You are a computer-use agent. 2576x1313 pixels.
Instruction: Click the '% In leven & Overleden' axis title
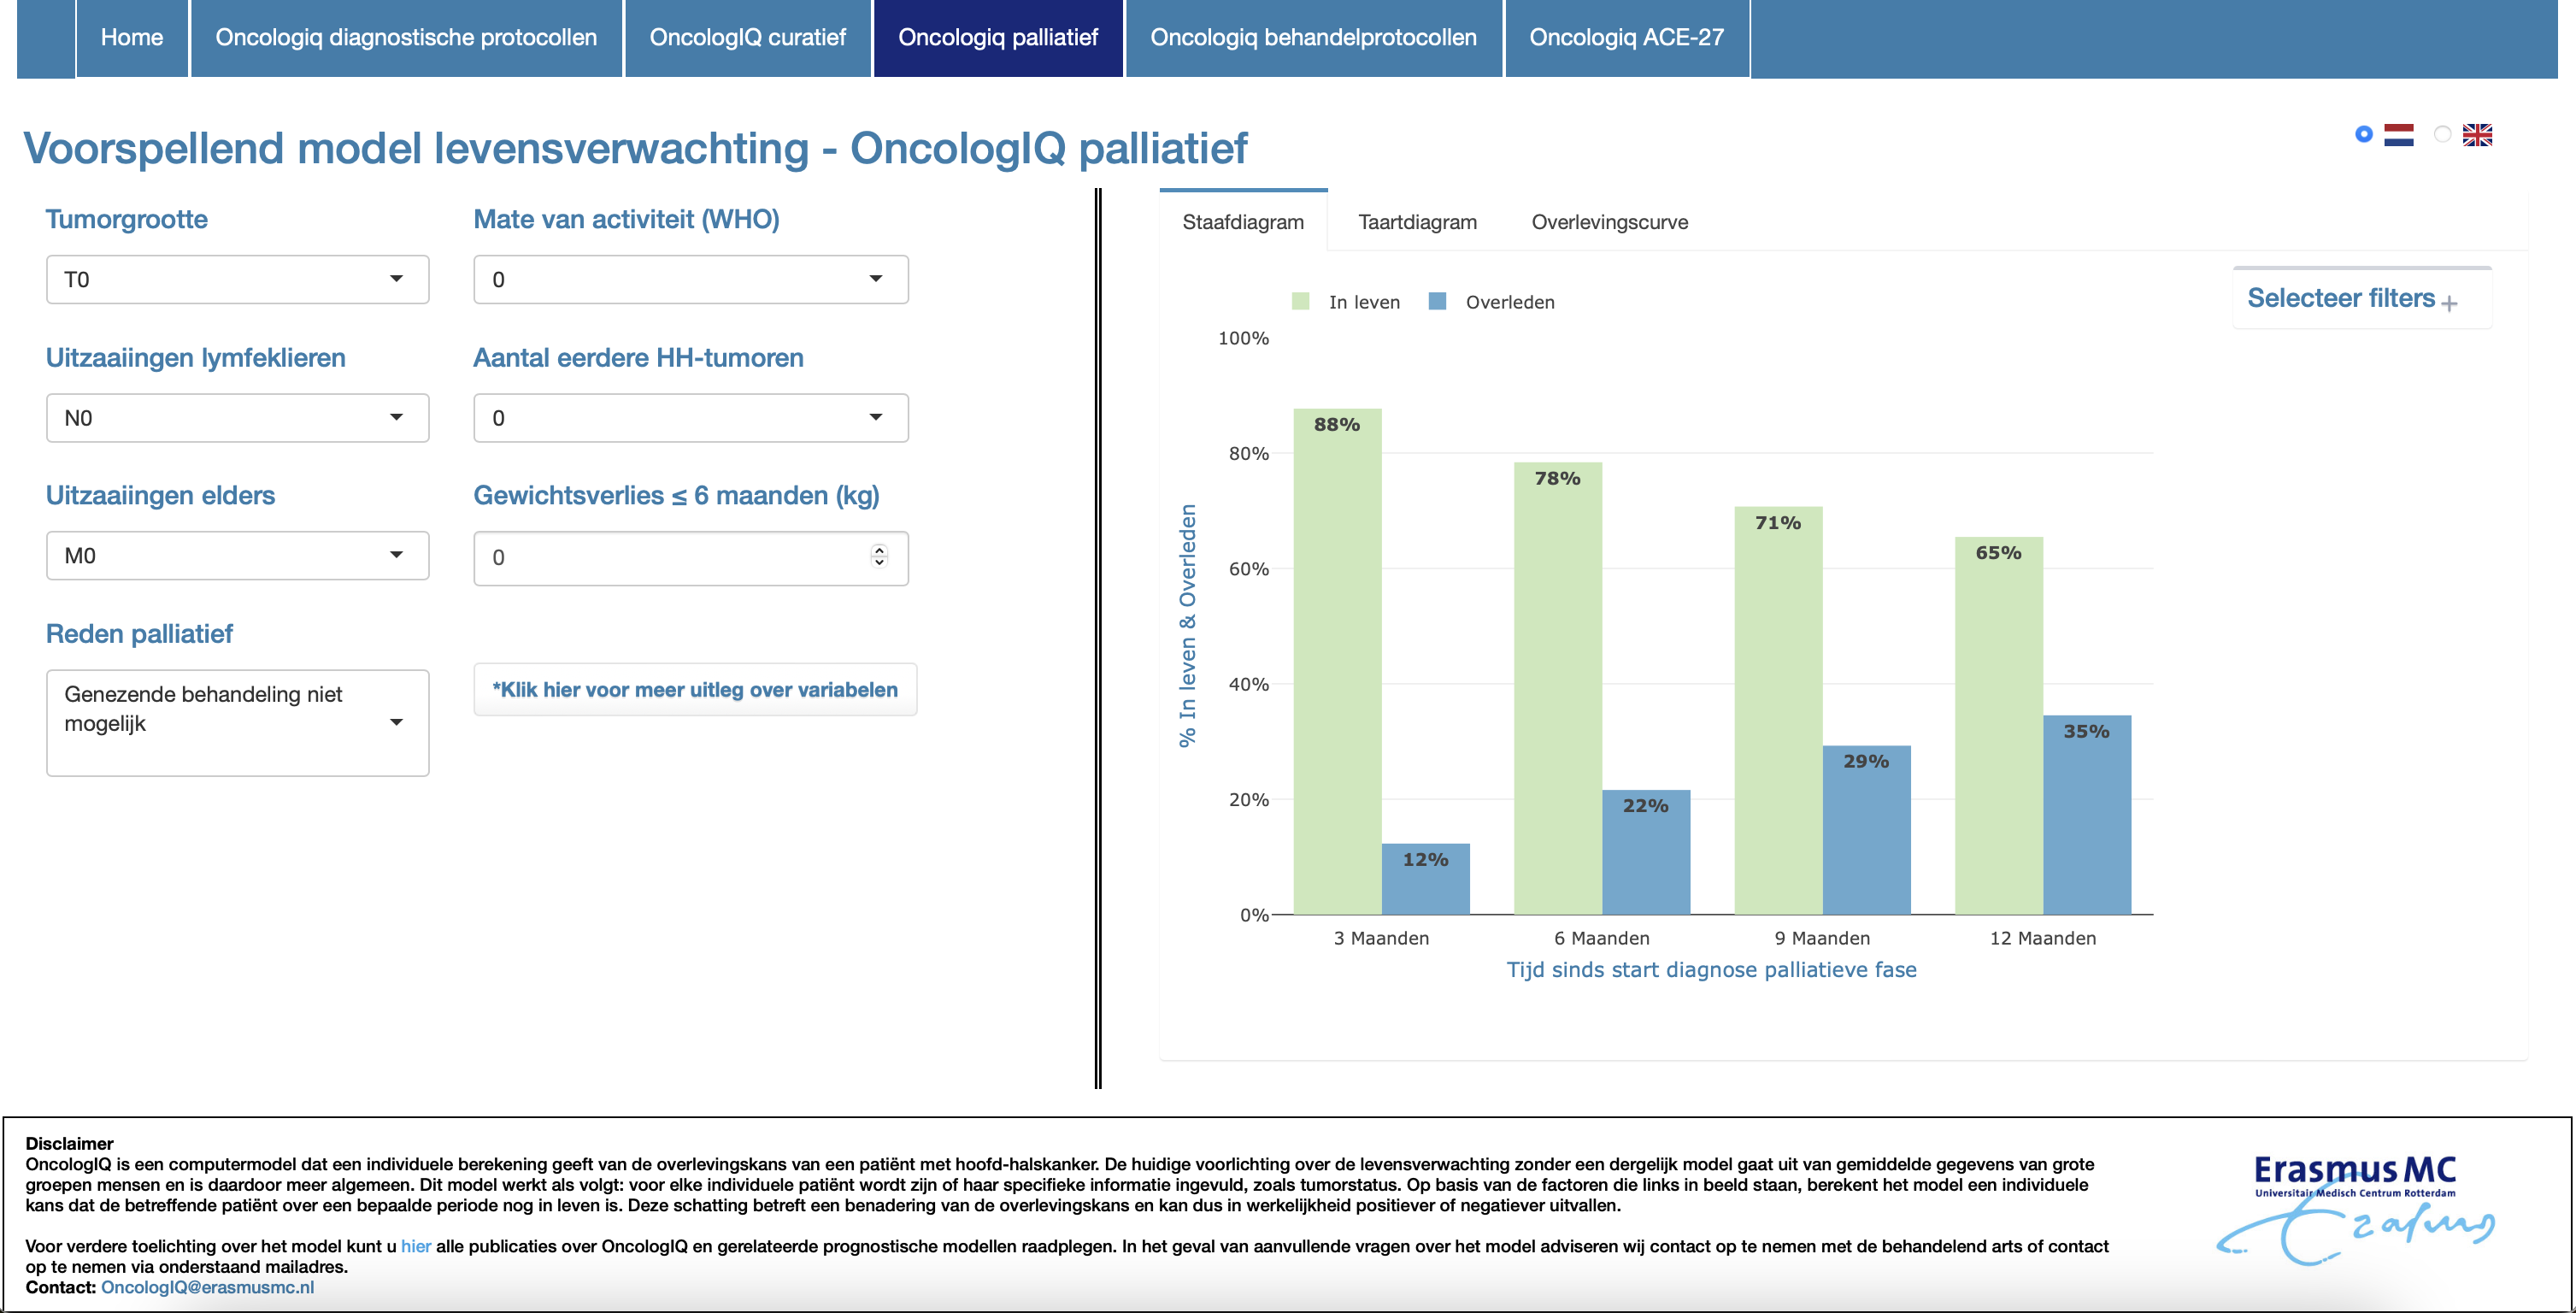click(1187, 626)
